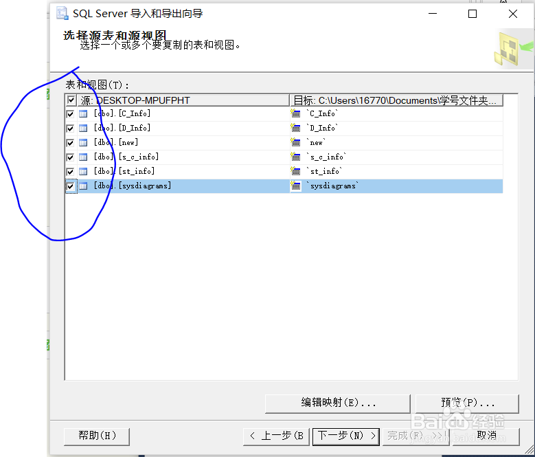
Task: Select the [dbo].[sysdiagrams] source row text
Action: tap(133, 186)
